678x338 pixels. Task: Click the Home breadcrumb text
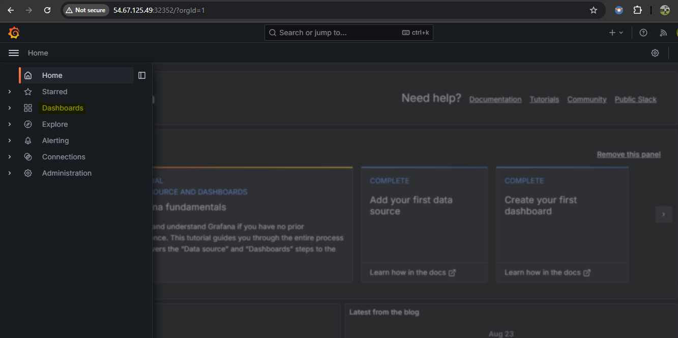point(38,53)
